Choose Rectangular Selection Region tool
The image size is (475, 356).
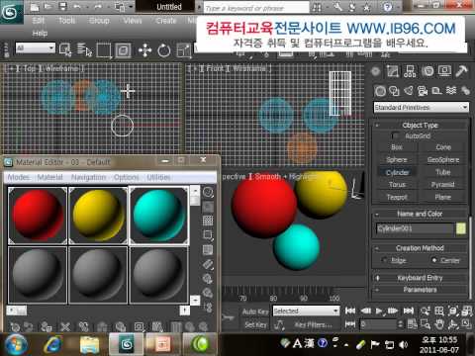point(104,50)
